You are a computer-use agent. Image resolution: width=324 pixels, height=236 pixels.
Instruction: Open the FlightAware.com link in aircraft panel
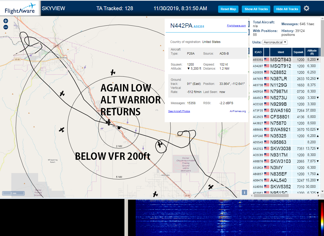point(236,25)
